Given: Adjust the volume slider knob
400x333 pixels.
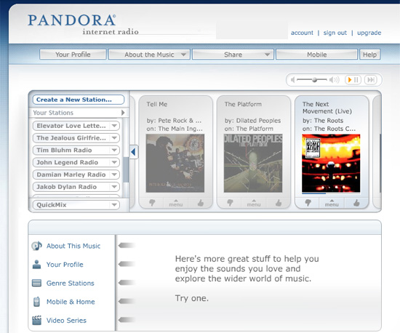Looking at the screenshot, I should click(x=314, y=80).
